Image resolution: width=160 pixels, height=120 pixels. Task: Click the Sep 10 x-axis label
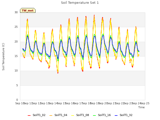tap(20, 103)
